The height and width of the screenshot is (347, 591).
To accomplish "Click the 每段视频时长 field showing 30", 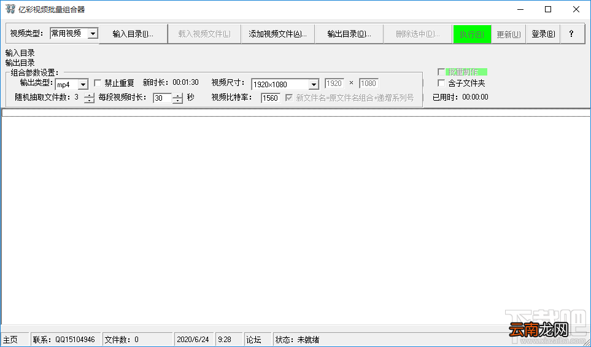I will 163,98.
